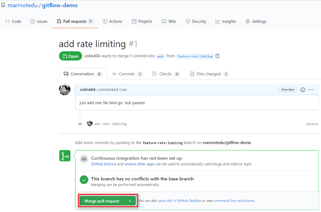Click the green git merge icon badge
The width and height of the screenshot is (321, 212).
pos(65,156)
